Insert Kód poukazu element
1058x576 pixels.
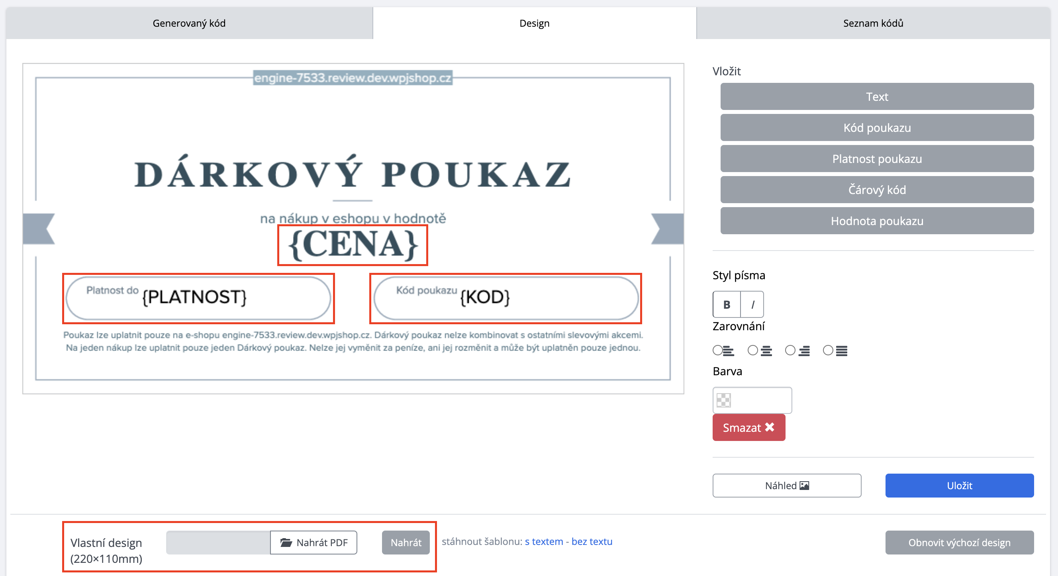876,128
